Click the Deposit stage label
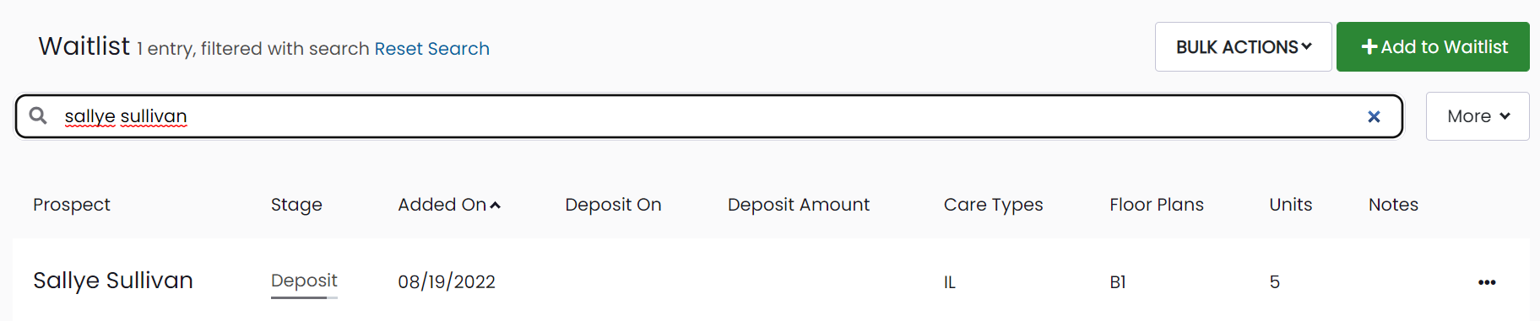 [x=304, y=281]
